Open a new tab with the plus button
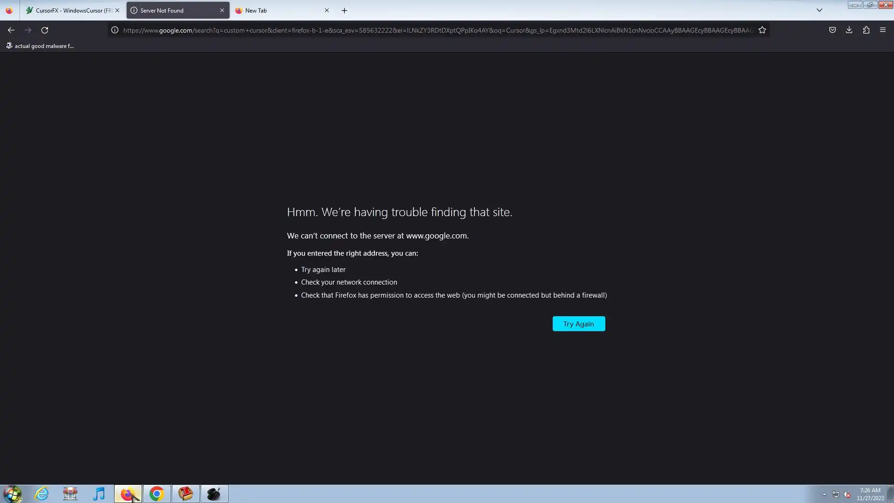The height and width of the screenshot is (503, 894). [x=345, y=10]
